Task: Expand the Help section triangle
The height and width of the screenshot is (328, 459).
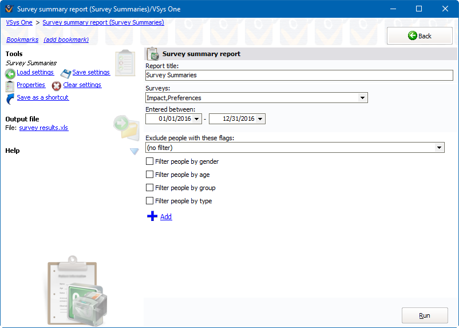Action: pyautogui.click(x=134, y=151)
